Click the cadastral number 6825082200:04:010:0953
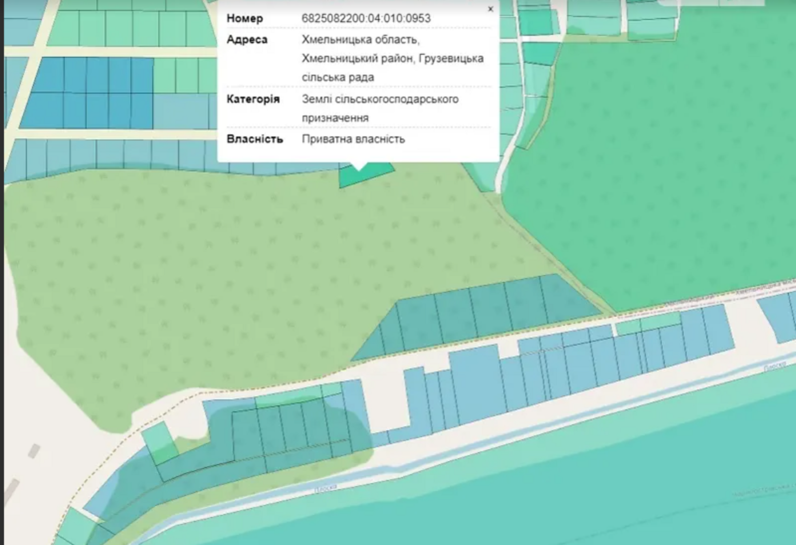The height and width of the screenshot is (545, 796). (x=366, y=18)
